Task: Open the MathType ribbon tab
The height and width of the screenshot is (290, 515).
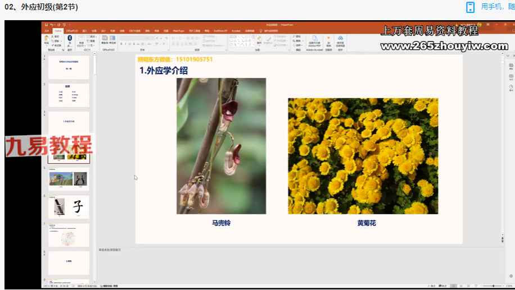Action: [178, 31]
